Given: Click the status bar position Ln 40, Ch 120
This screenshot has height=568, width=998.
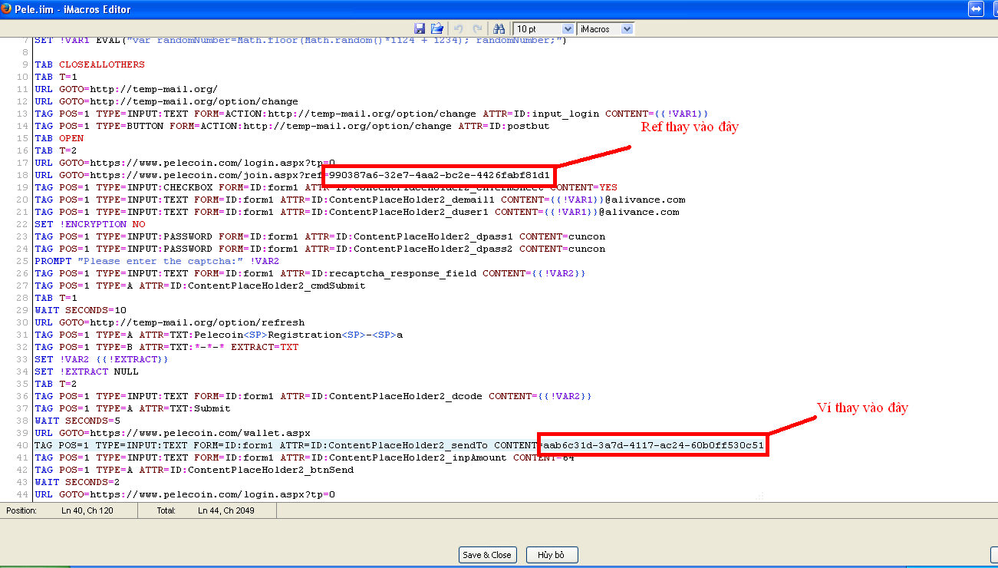Looking at the screenshot, I should coord(87,510).
